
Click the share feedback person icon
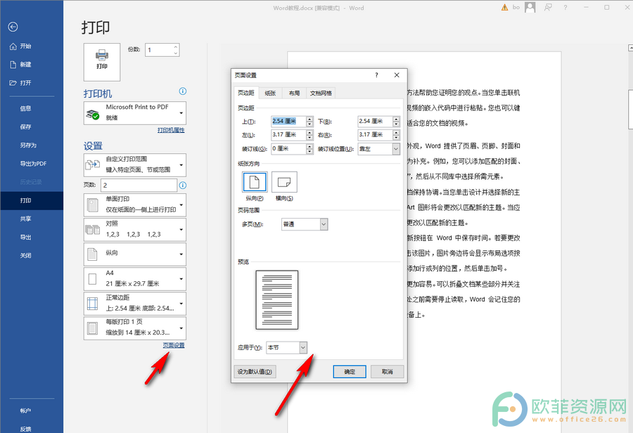point(548,7)
